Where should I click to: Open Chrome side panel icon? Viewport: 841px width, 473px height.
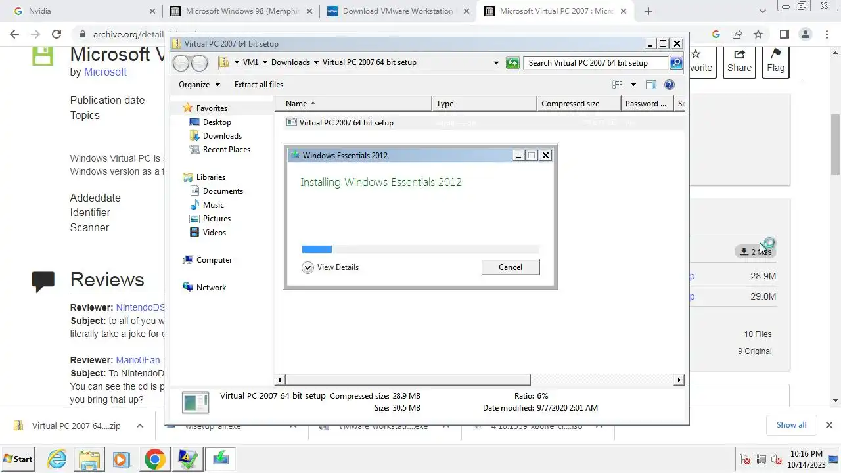[784, 34]
